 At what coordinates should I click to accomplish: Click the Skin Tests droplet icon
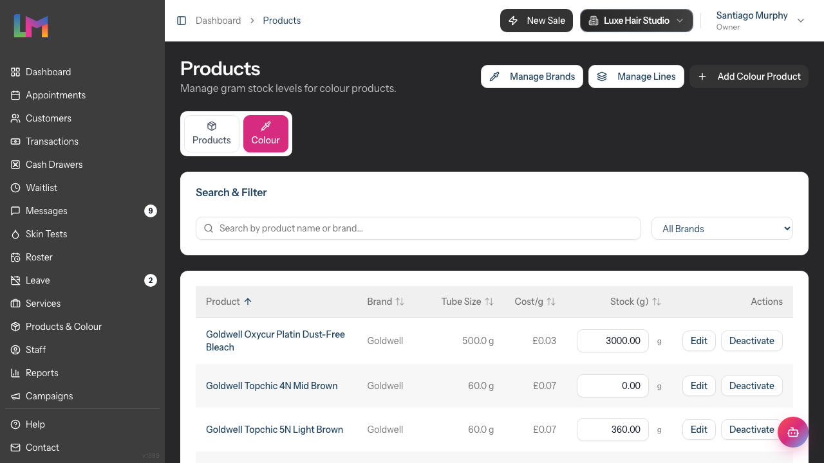click(15, 234)
